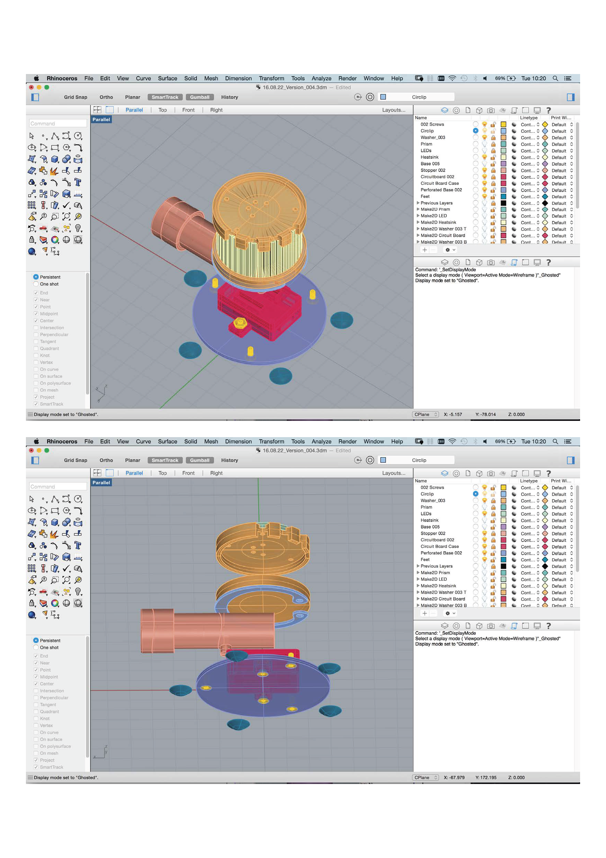Add new layer with plus button, upper window
The height and width of the screenshot is (858, 606).
click(425, 250)
